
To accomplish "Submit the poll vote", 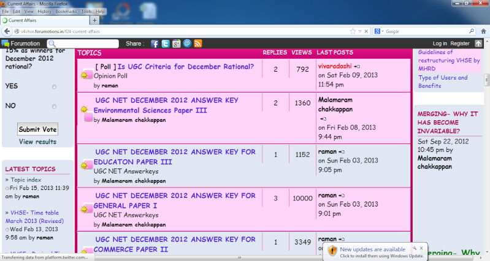I will 37,129.
